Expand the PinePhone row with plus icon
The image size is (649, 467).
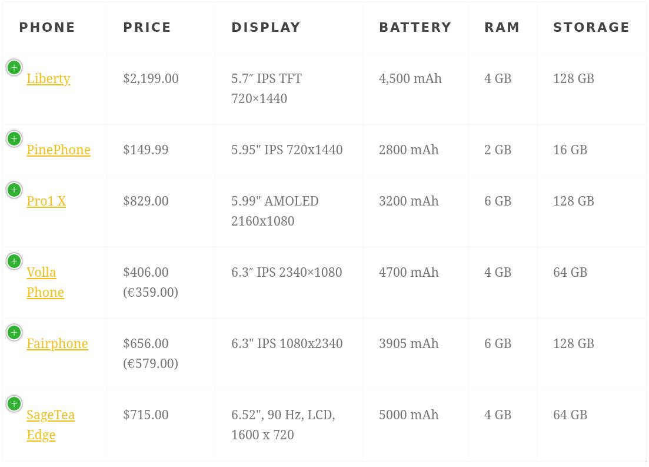(x=14, y=139)
